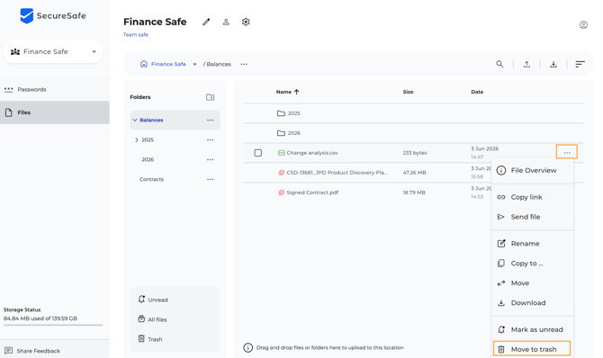Expand the 2025 folder in the tree

click(x=137, y=140)
